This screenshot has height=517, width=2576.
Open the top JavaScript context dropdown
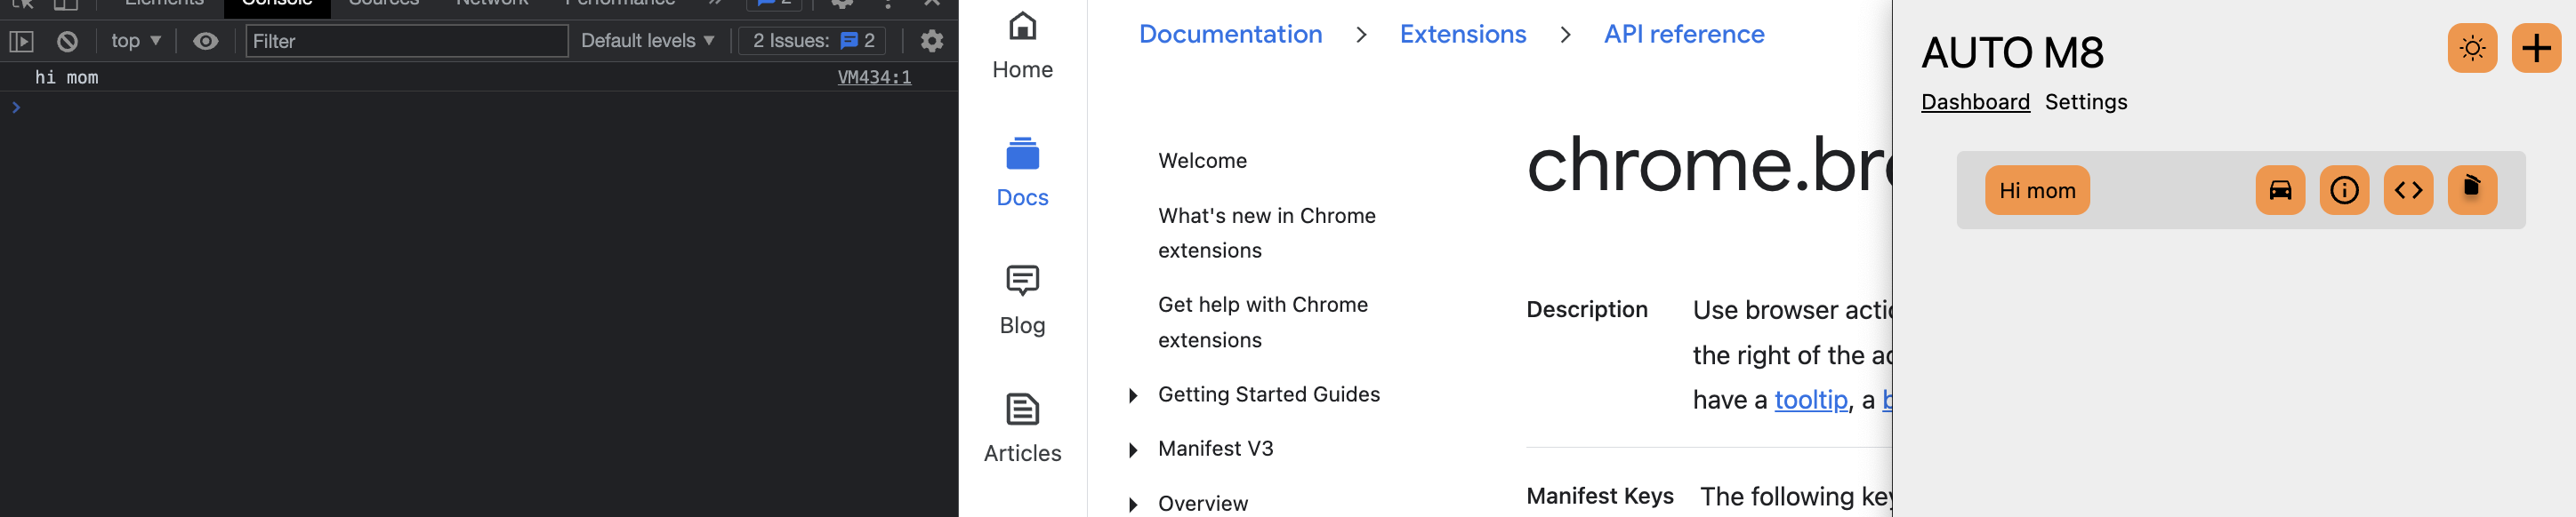tap(136, 41)
